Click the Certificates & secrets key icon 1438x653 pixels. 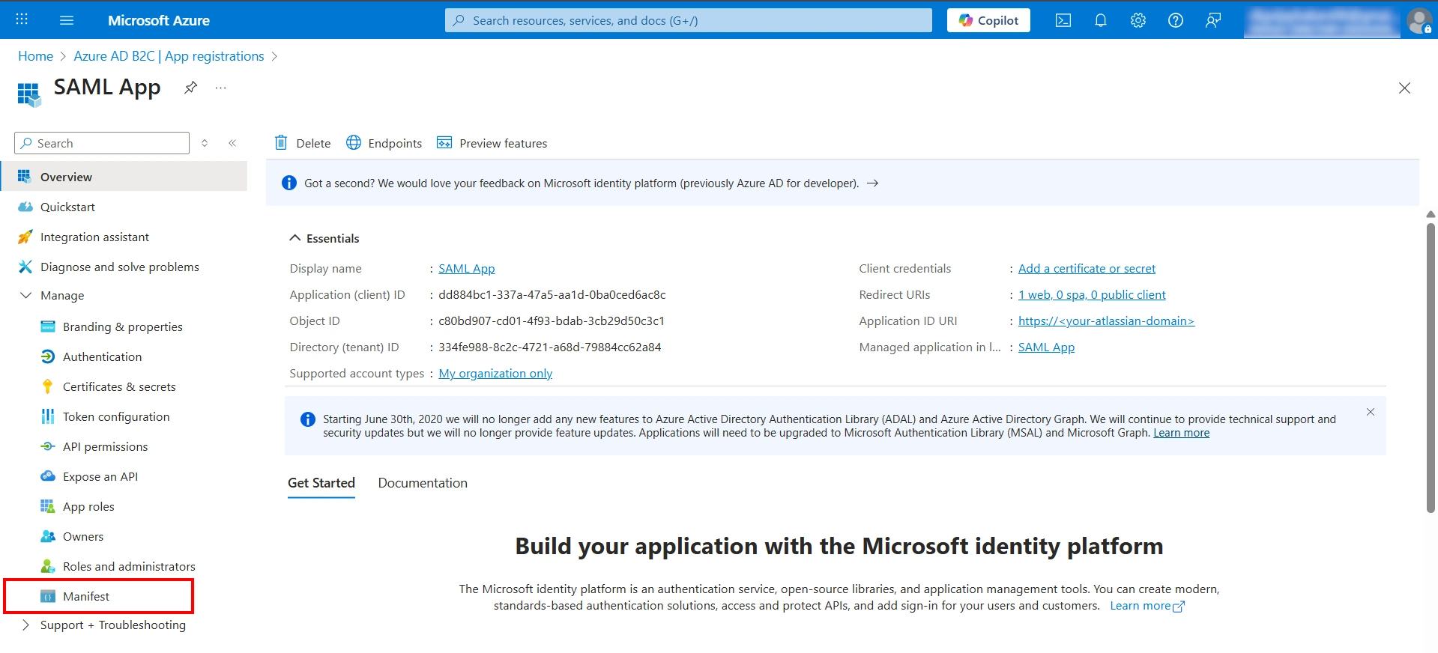tap(48, 386)
